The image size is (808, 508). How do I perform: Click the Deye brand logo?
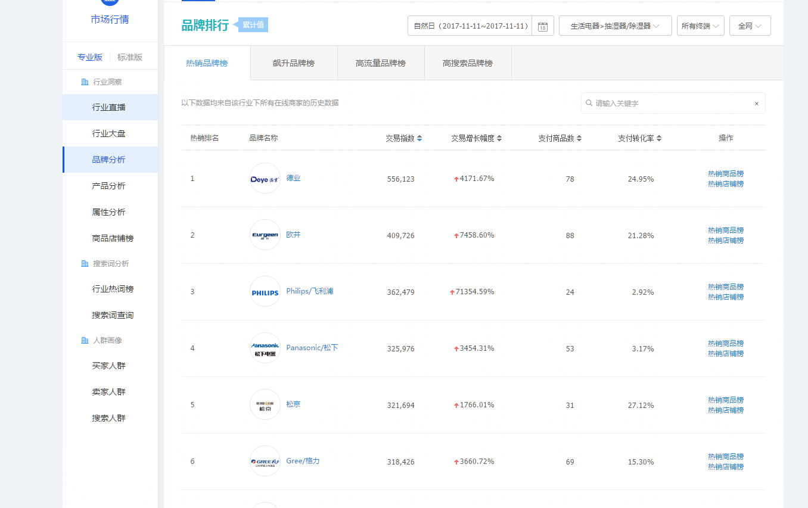(265, 178)
